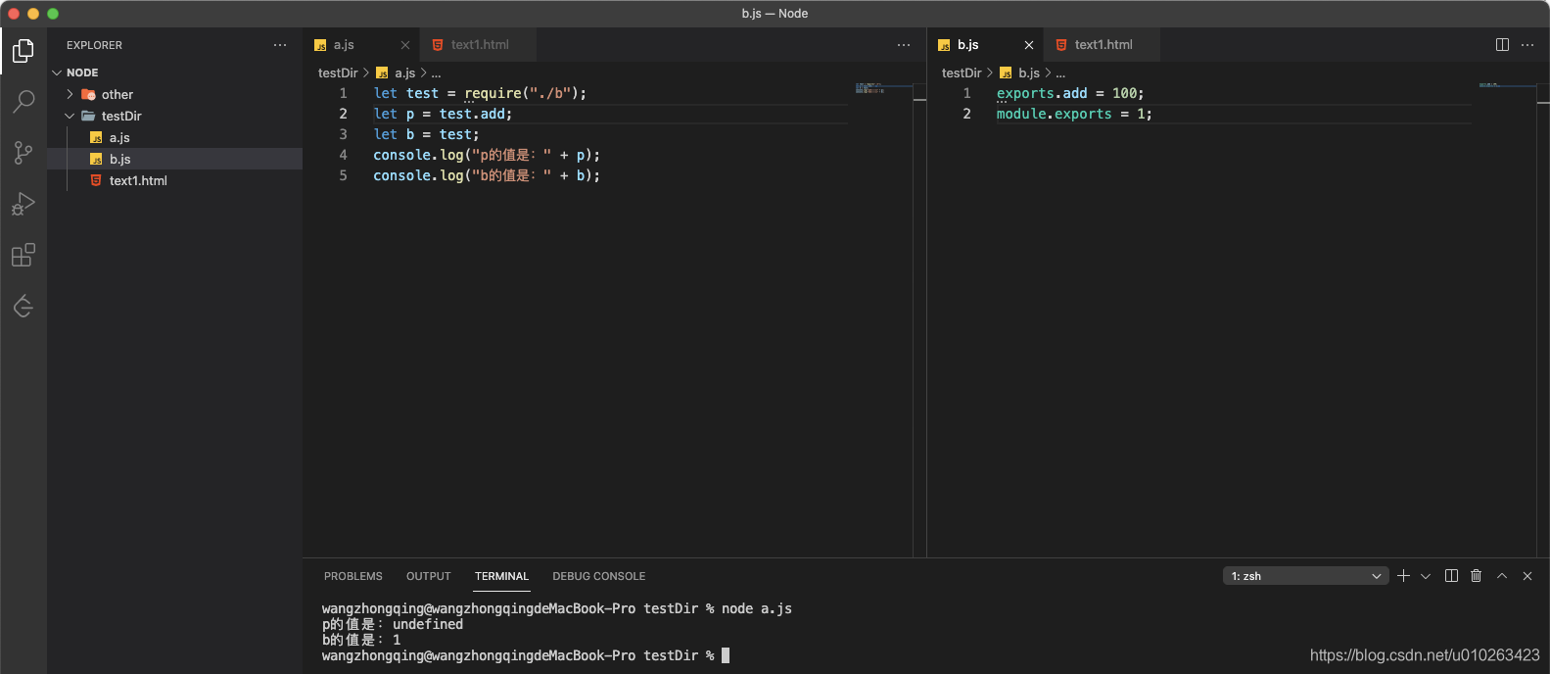Screen dimensions: 1550x674
Task: Switch to text1.html tab in right editor
Action: (1103, 45)
